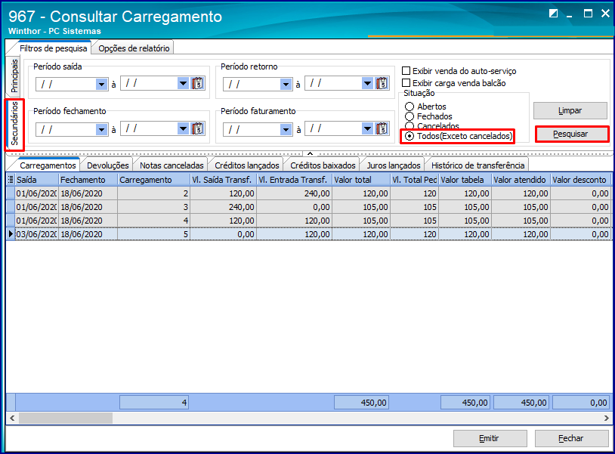Enable Exibir venda do auto-serviço checkbox
Image resolution: width=615 pixels, height=454 pixels.
pyautogui.click(x=406, y=71)
